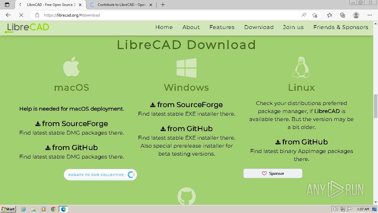Click the taskbar clock 1:07 AM
The height and width of the screenshot is (213, 378).
click(x=363, y=209)
